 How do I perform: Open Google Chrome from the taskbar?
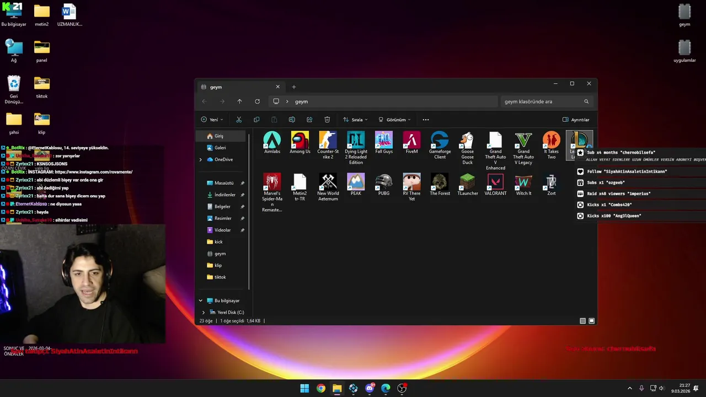[x=321, y=388]
